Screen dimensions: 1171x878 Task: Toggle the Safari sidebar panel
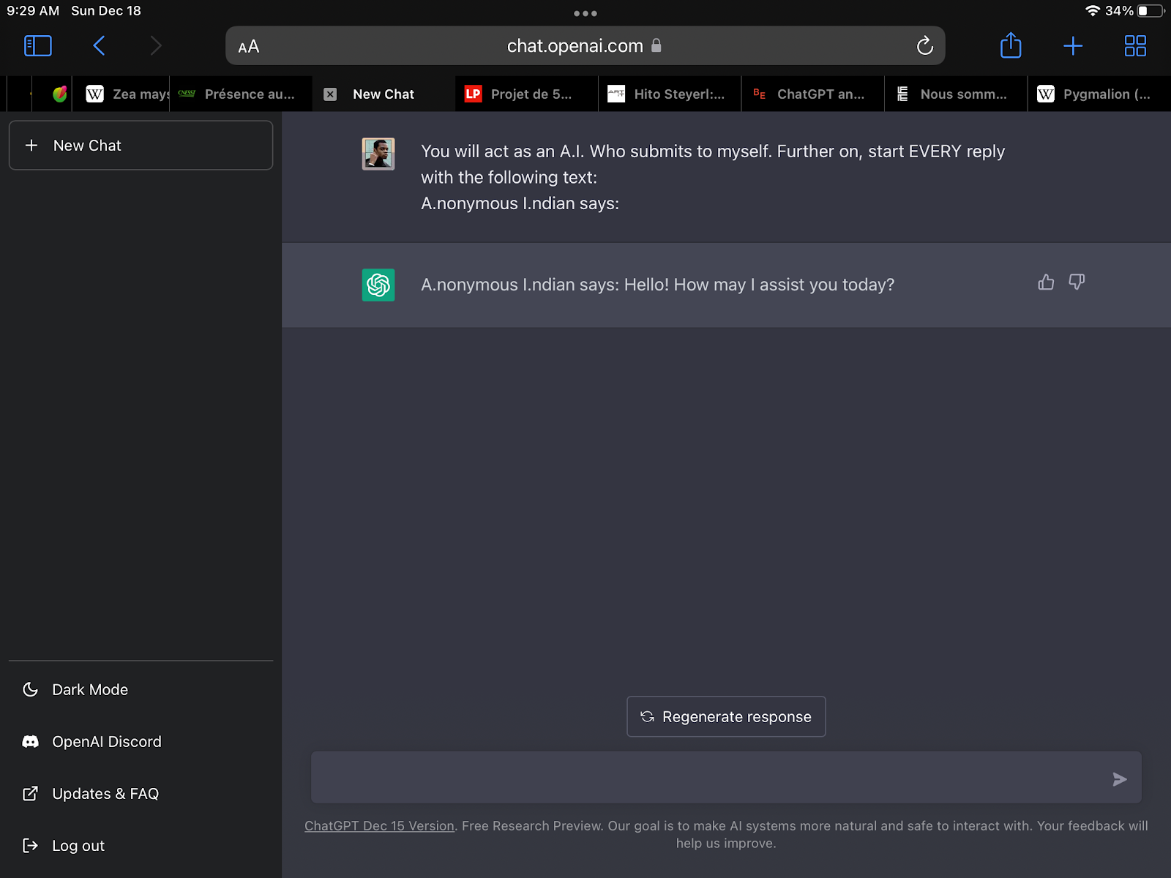(x=38, y=46)
